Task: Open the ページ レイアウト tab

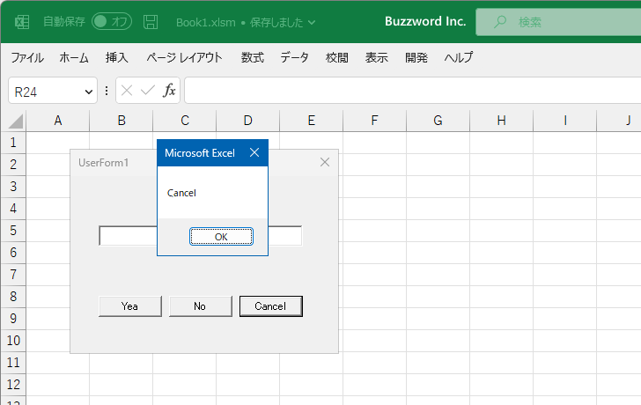Action: [184, 57]
